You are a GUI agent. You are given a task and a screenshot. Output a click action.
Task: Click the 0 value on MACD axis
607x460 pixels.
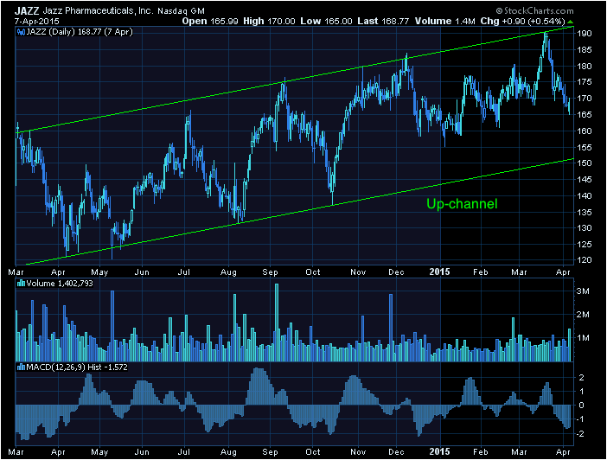point(581,406)
